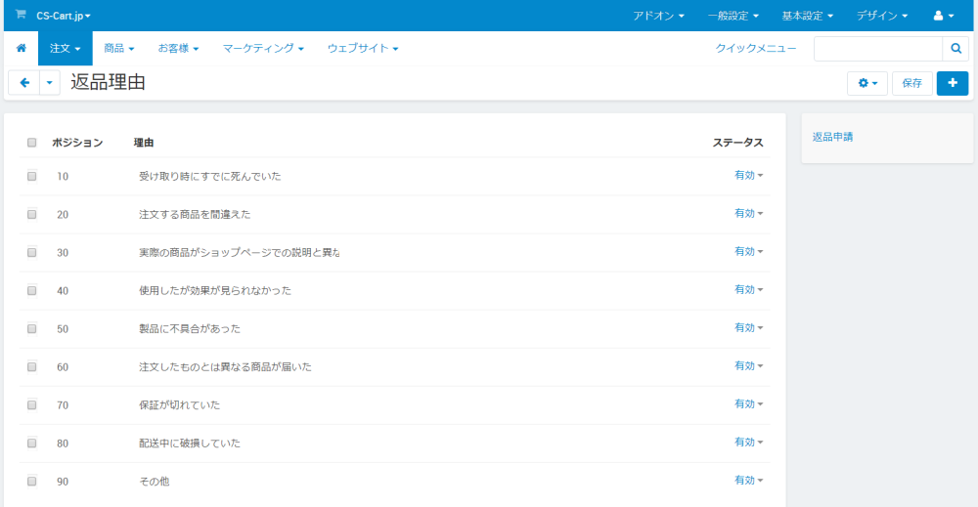Tick the select-all checkbox in table header
The image size is (978, 507).
pos(32,143)
